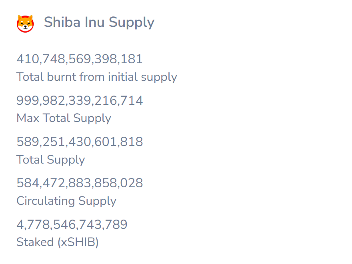Click the Total burnt from initial supply label
352x264 pixels.
(97, 77)
